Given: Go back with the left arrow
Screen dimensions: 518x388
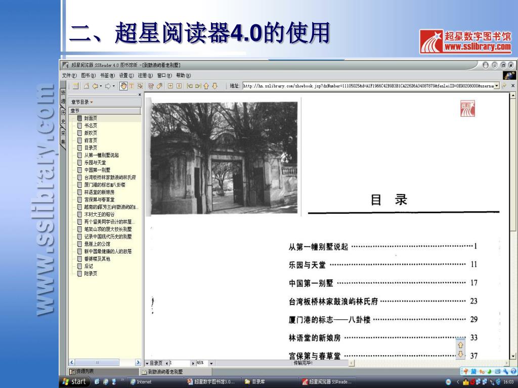Looking at the screenshot, I should 95,86.
